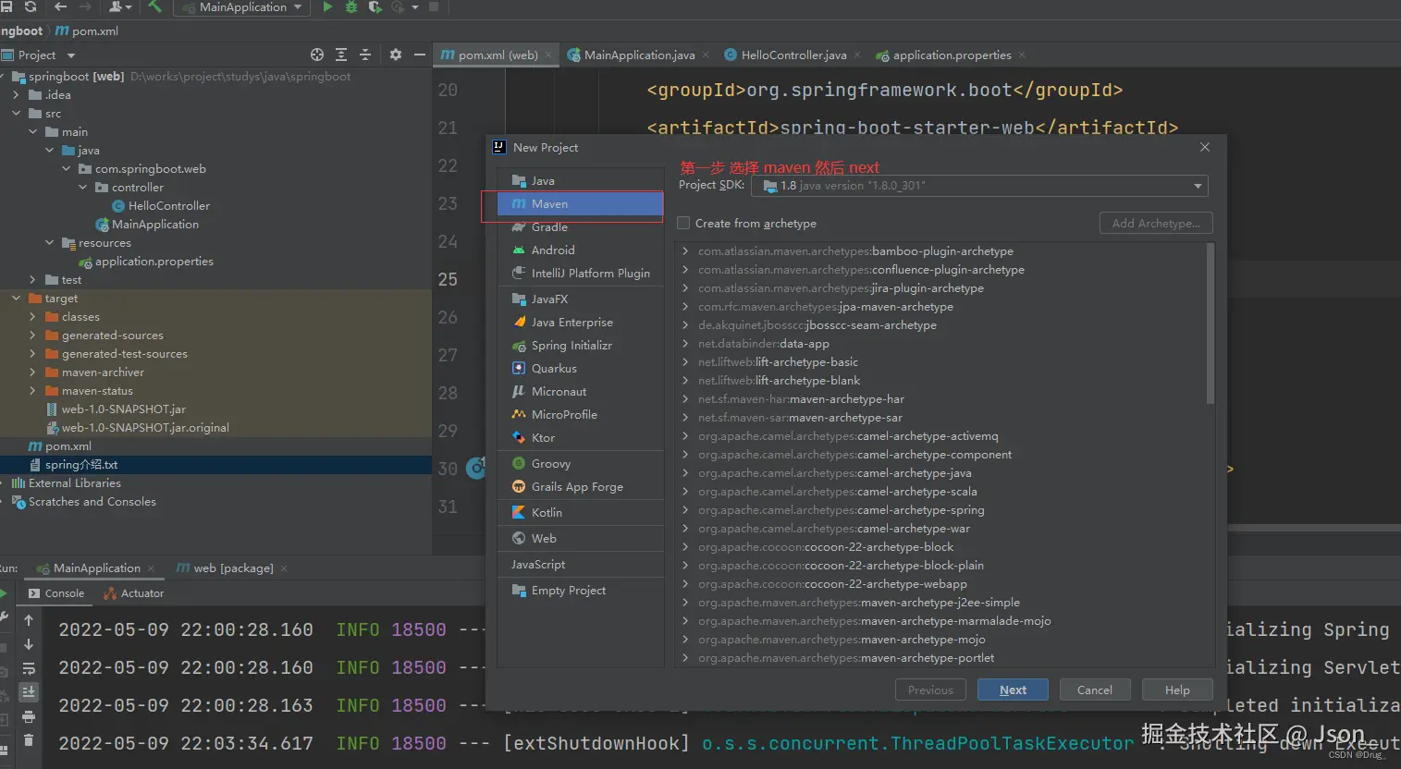Select Java Enterprise project type
Viewport: 1401px width, 769px height.
pyautogui.click(x=581, y=322)
